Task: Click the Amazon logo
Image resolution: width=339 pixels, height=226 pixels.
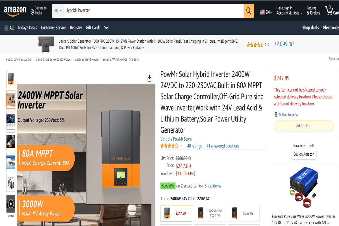Action: click(x=15, y=11)
